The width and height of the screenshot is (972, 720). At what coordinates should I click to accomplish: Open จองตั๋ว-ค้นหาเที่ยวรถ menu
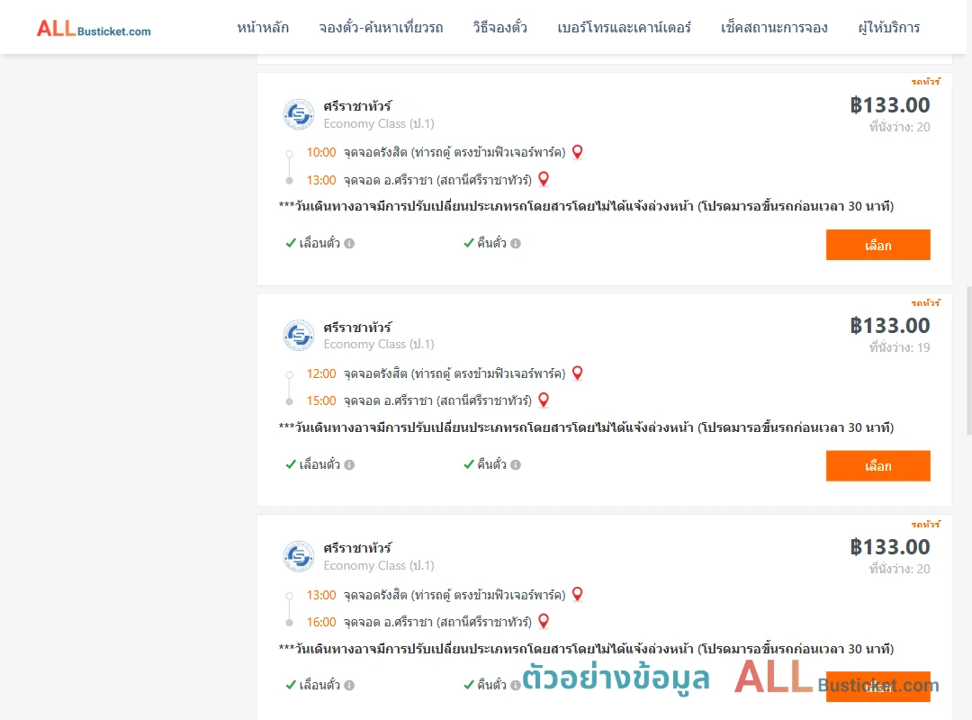click(x=381, y=27)
